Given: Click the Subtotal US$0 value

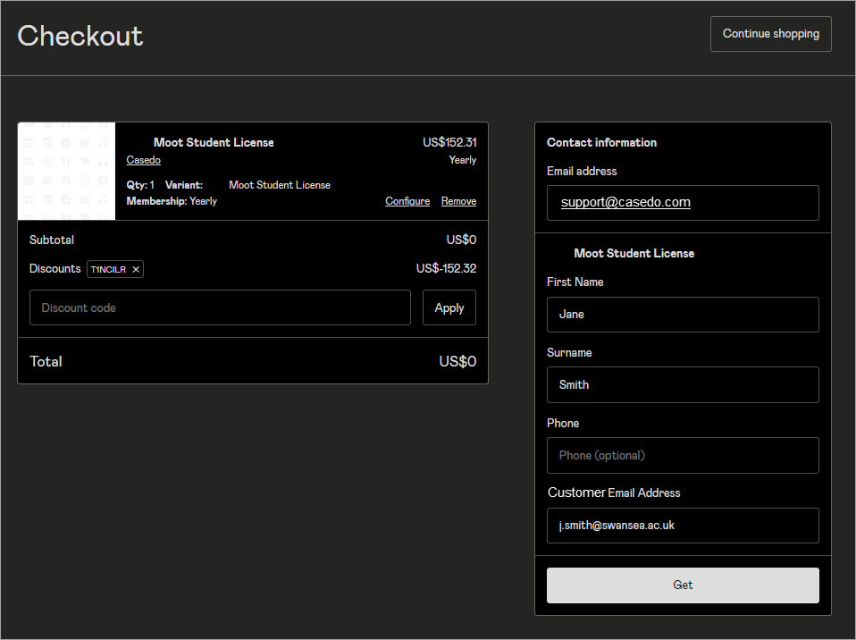Looking at the screenshot, I should (461, 240).
